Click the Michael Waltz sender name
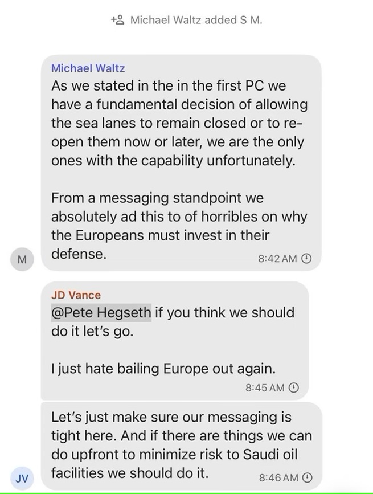Image resolution: width=373 pixels, height=494 pixels. click(x=88, y=68)
